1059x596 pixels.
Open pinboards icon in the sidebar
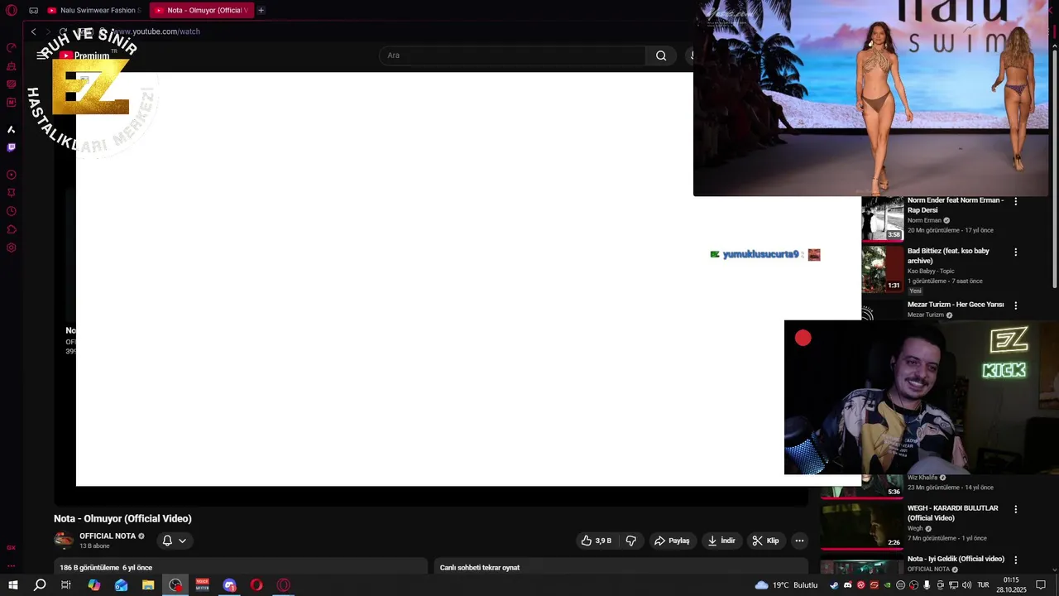coord(12,193)
